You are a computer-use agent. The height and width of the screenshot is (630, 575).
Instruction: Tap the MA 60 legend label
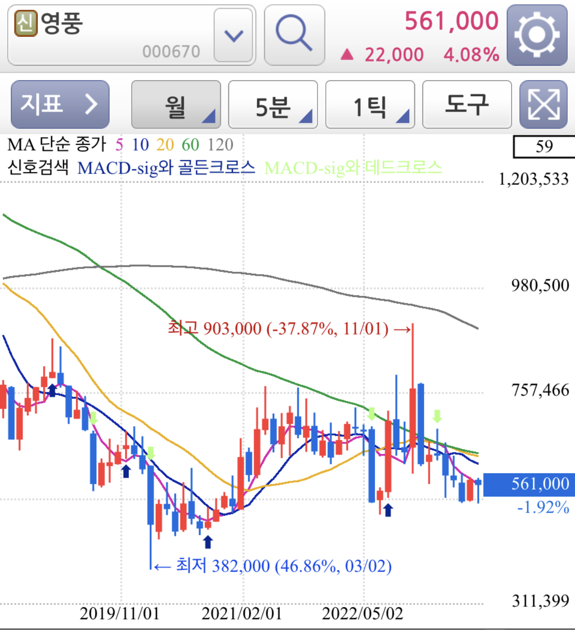190,144
